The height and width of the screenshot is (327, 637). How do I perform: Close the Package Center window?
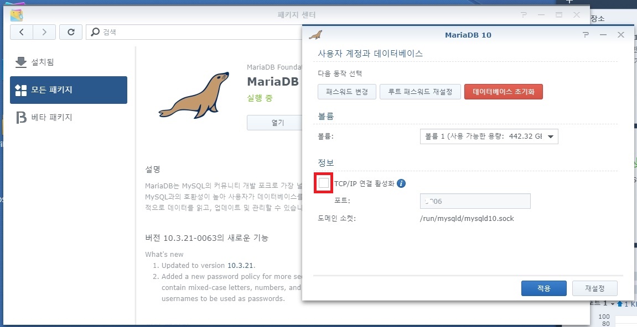point(577,15)
